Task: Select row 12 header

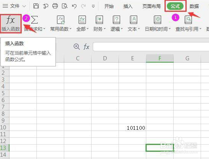Action: (x=5, y=141)
